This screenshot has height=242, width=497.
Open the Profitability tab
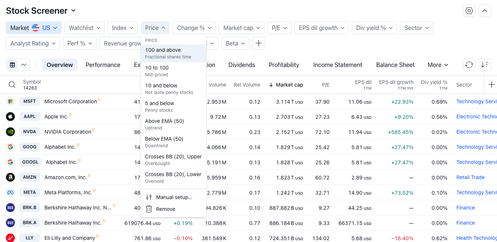tap(284, 65)
